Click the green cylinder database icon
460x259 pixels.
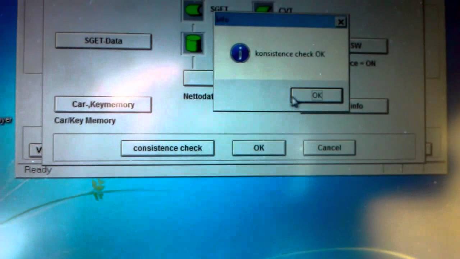click(x=193, y=43)
